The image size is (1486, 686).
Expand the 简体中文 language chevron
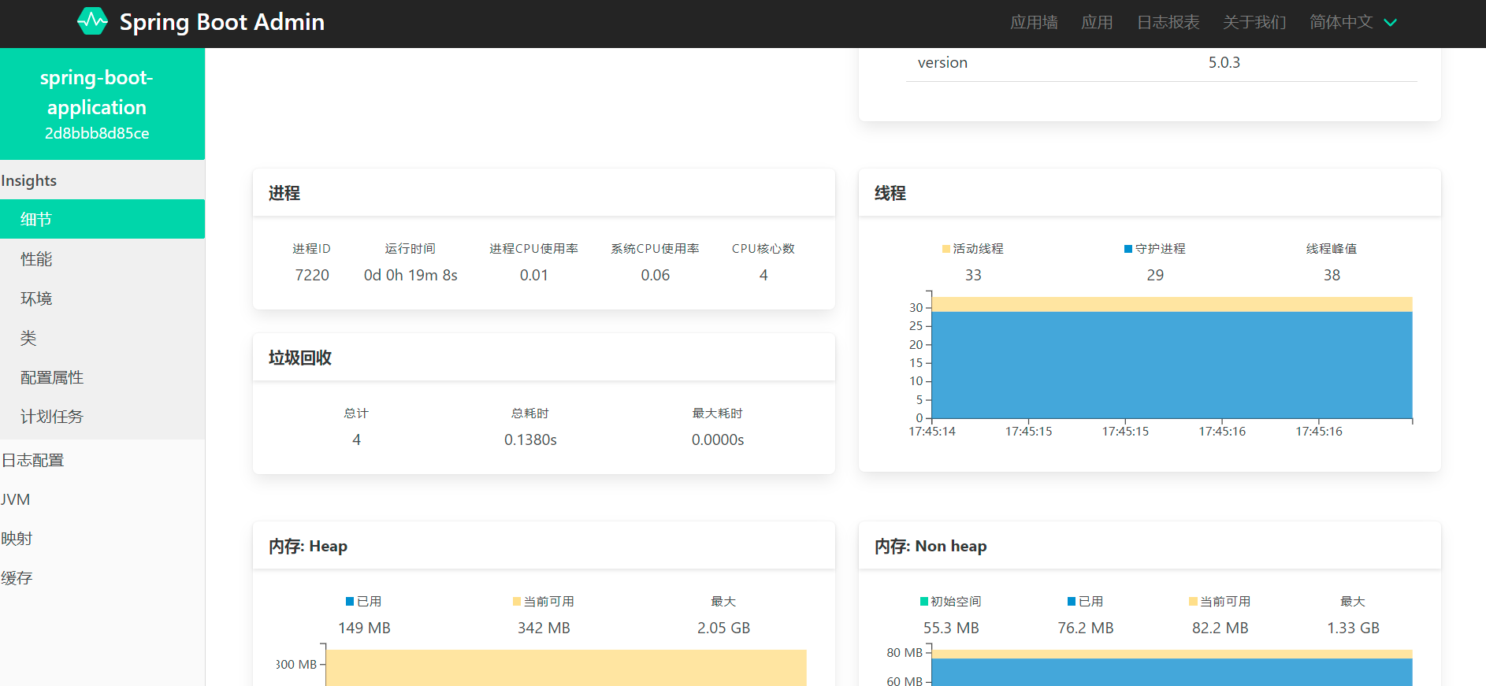1391,23
